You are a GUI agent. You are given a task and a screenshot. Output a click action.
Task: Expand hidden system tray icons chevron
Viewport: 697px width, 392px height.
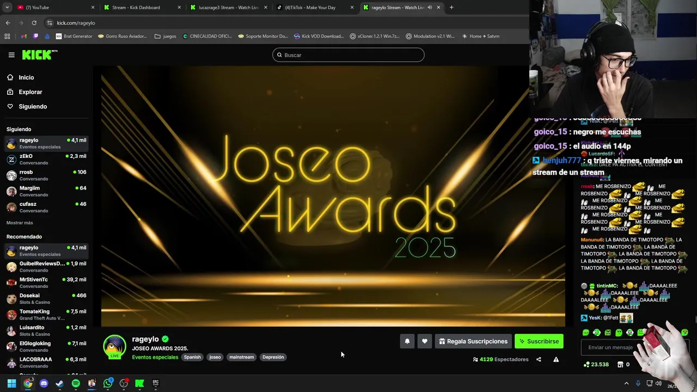tap(626, 383)
